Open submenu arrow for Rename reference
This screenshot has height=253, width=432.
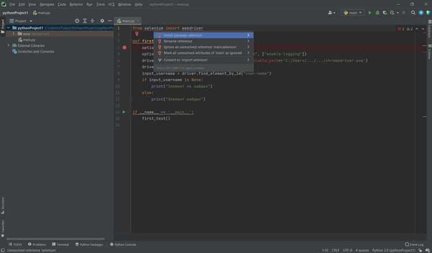pyautogui.click(x=248, y=41)
